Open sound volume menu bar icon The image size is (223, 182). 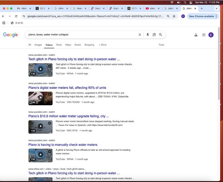(178, 2)
